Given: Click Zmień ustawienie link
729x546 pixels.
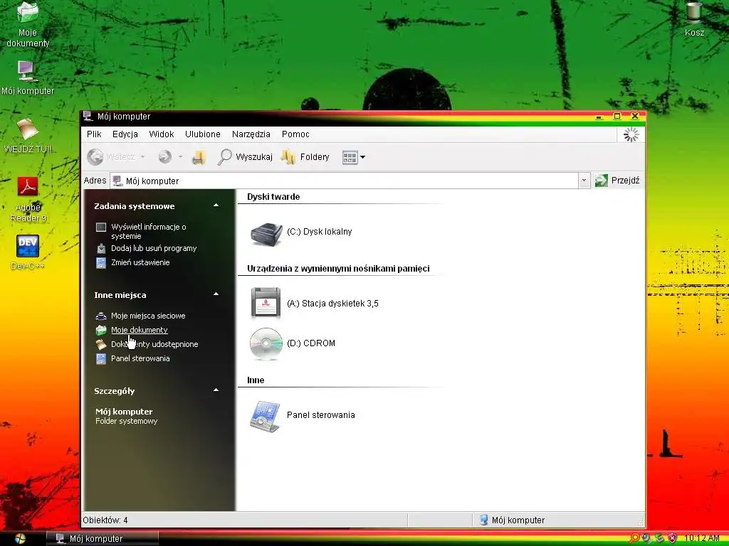Looking at the screenshot, I should [x=140, y=262].
